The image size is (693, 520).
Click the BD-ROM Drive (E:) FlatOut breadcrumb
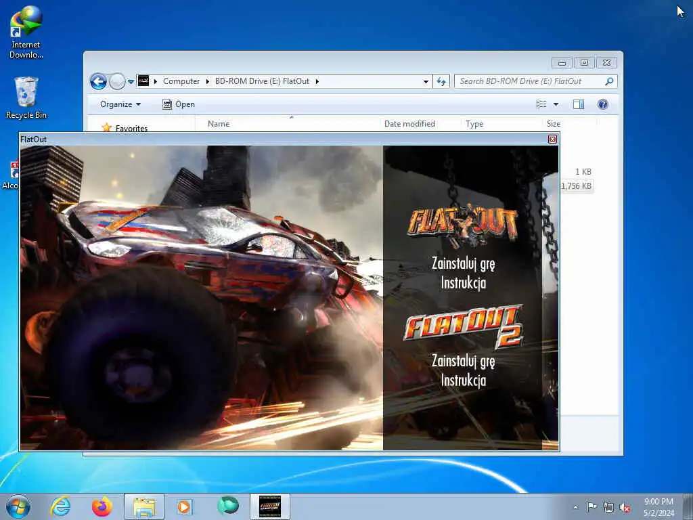click(x=262, y=81)
